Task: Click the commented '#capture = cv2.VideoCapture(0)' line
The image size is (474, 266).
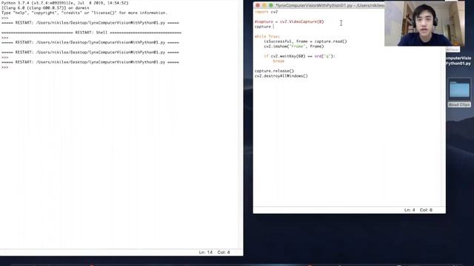Action: (x=289, y=21)
